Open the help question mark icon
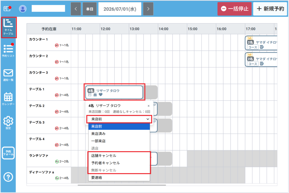 (x=8, y=177)
